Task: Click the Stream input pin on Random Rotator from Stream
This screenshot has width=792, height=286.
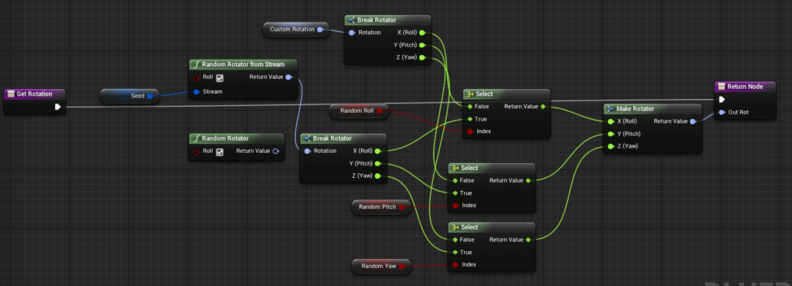Action: 196,92
